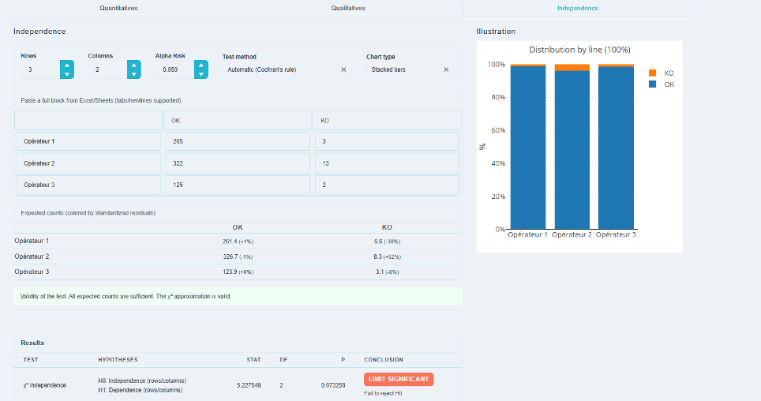Open the Test method dropdown

[x=282, y=69]
